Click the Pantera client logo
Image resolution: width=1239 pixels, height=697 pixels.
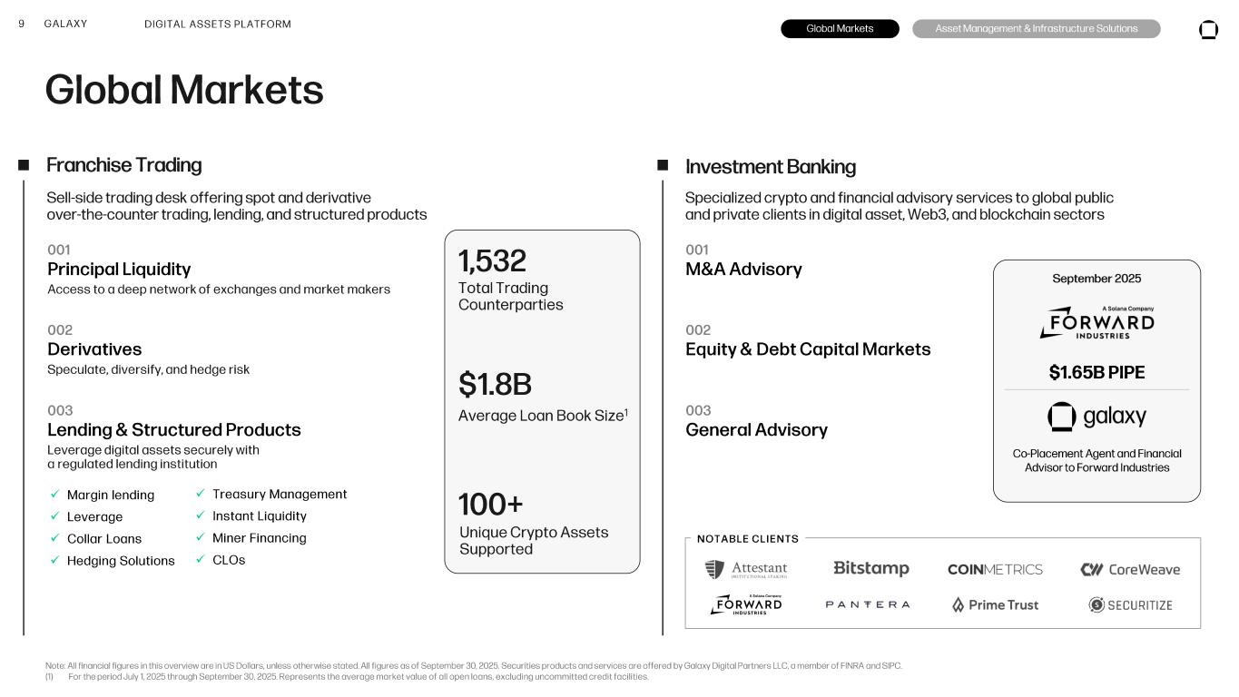click(867, 604)
